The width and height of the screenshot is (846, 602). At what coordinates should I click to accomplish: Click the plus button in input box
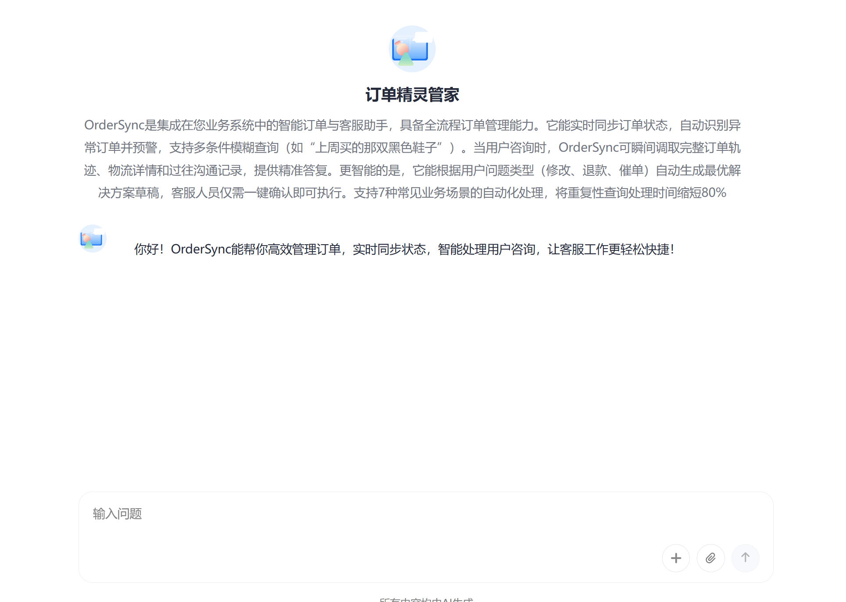click(676, 558)
